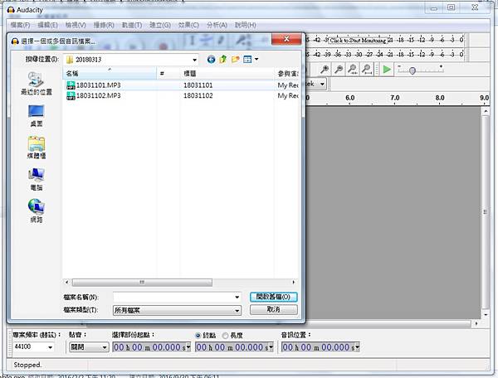Click the 7.0 mark on the timeline ruler
The height and width of the screenshot is (378, 498).
[x=395, y=98]
